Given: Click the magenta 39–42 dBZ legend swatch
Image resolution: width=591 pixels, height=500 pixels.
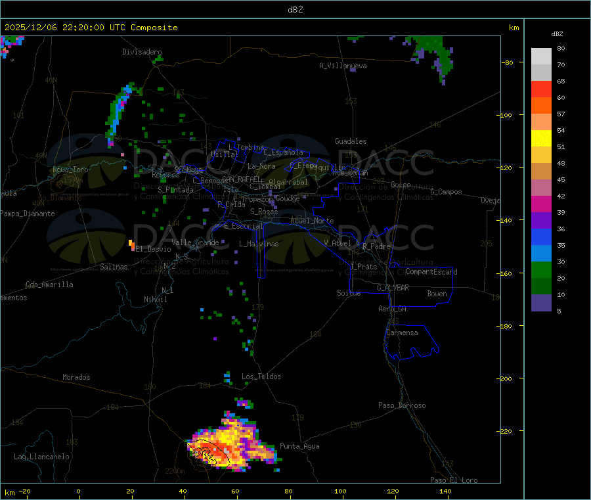Looking at the screenshot, I should (x=541, y=204).
